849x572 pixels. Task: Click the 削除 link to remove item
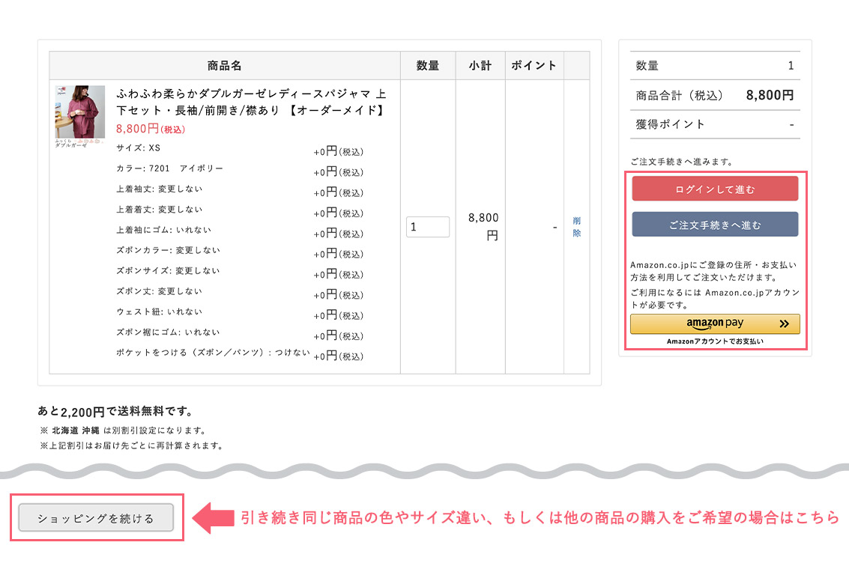[x=576, y=227]
